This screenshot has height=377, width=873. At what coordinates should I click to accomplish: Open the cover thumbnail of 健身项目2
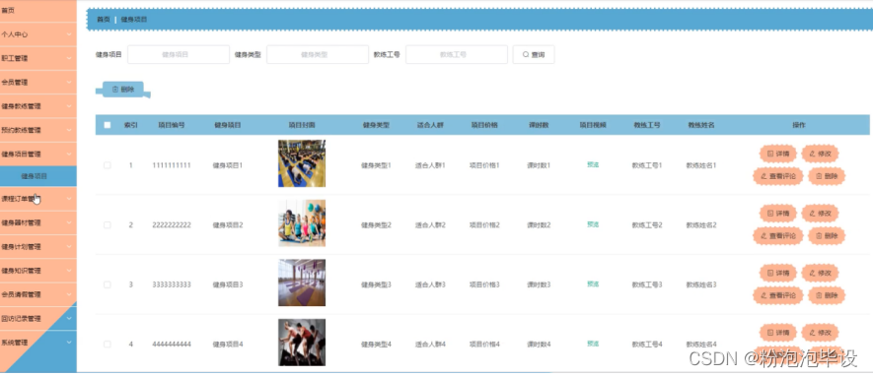(x=302, y=223)
